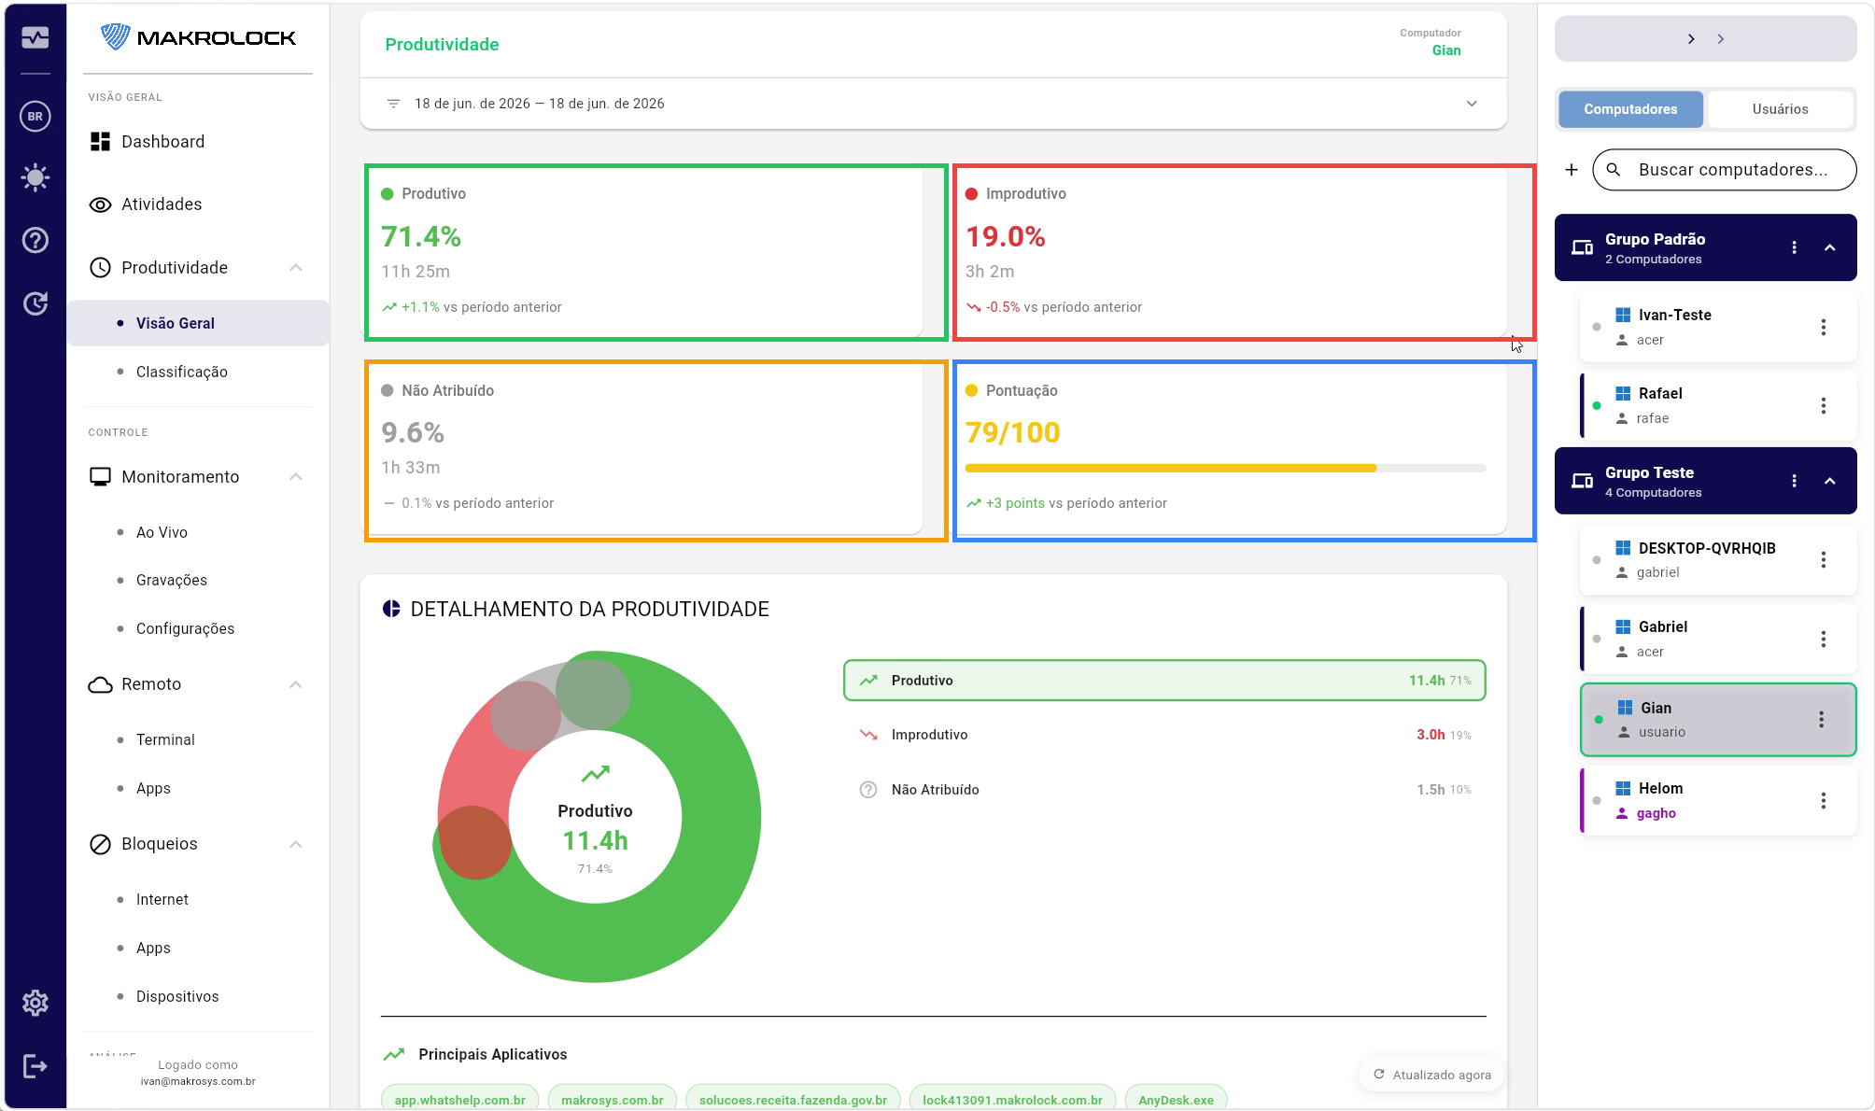Select the Helom computer card
The image size is (1875, 1111).
(1718, 800)
